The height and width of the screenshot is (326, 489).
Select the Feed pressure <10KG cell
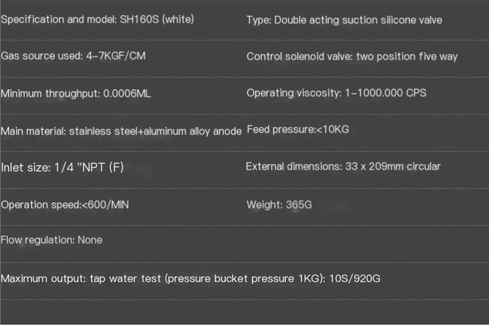(x=298, y=130)
